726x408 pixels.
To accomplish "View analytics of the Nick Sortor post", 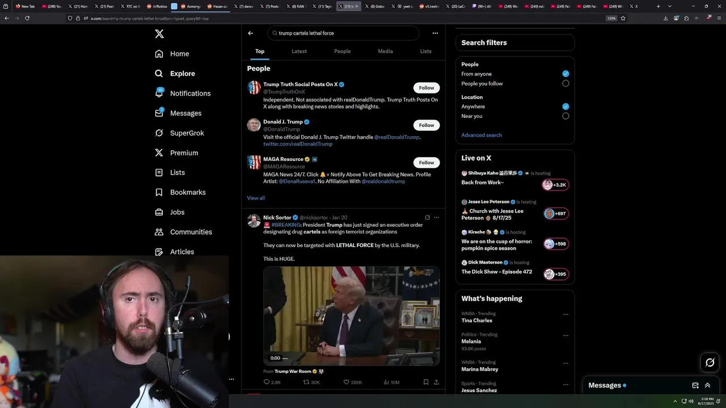I will 392,382.
